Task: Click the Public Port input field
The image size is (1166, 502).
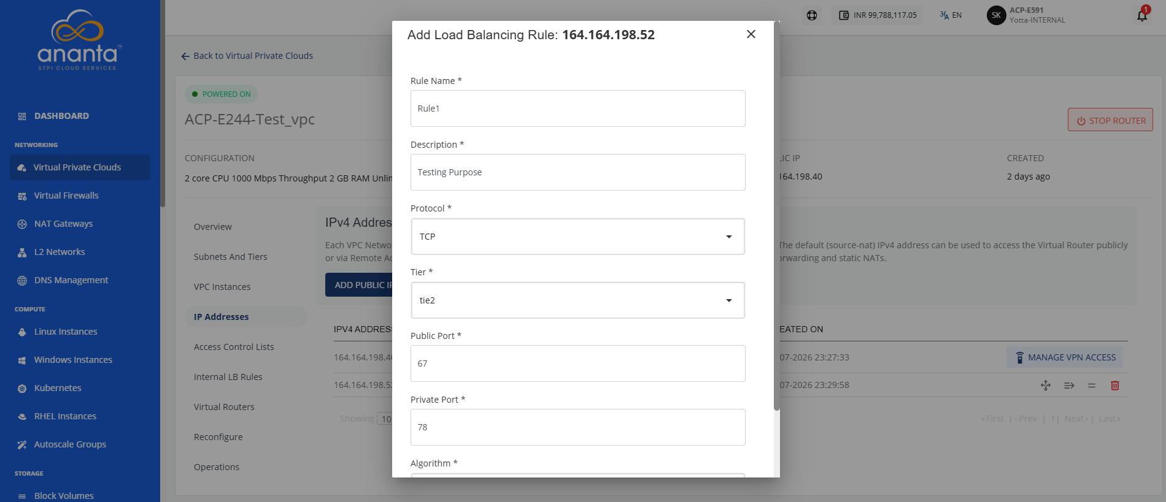Action: [577, 363]
